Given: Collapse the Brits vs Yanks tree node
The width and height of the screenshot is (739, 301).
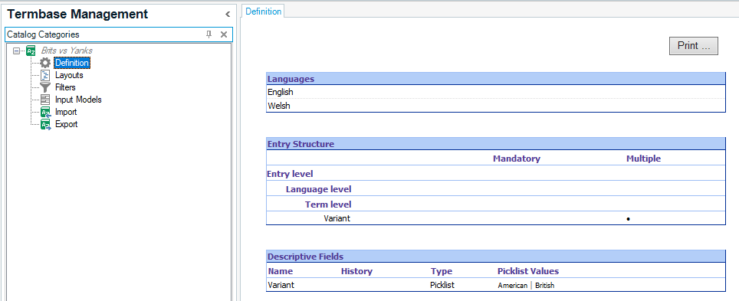Looking at the screenshot, I should [17, 51].
